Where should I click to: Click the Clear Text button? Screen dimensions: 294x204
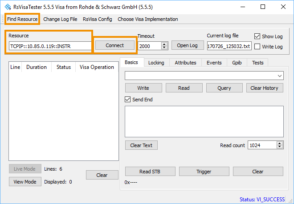point(141,145)
